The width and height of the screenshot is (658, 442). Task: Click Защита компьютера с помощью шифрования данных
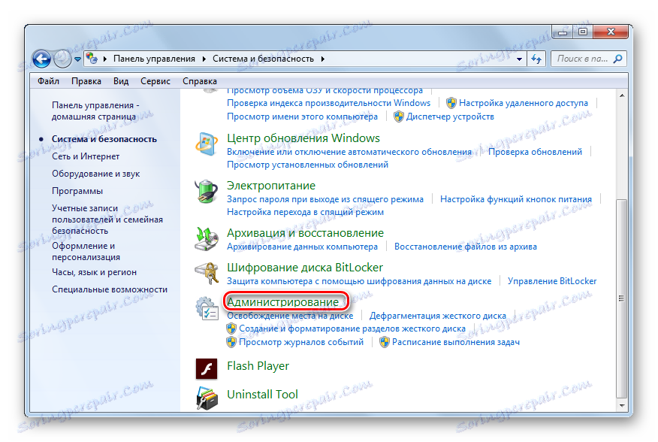point(359,281)
